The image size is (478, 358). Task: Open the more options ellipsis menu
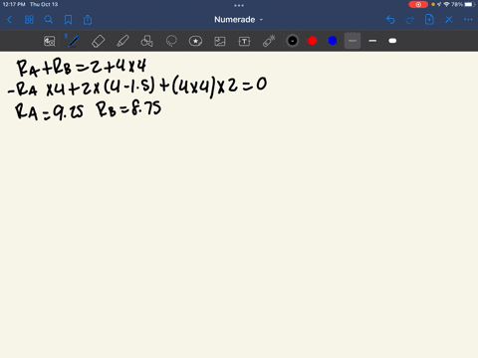tap(468, 20)
